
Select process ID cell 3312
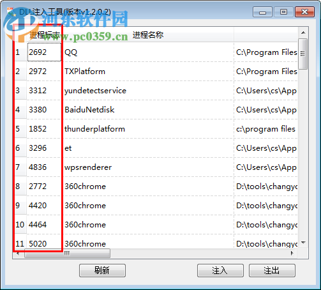pyautogui.click(x=44, y=91)
